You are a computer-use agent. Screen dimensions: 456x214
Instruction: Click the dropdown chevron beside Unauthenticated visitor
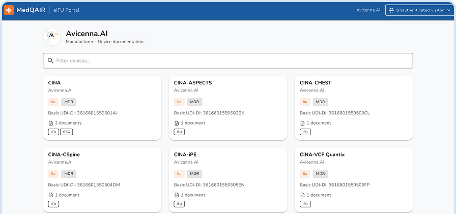449,10
